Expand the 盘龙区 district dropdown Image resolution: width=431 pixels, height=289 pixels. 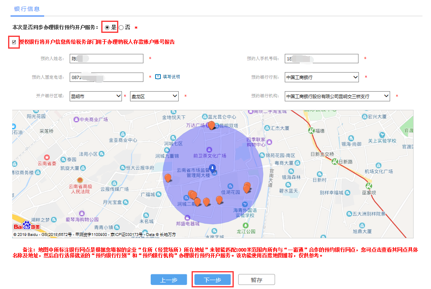point(154,96)
